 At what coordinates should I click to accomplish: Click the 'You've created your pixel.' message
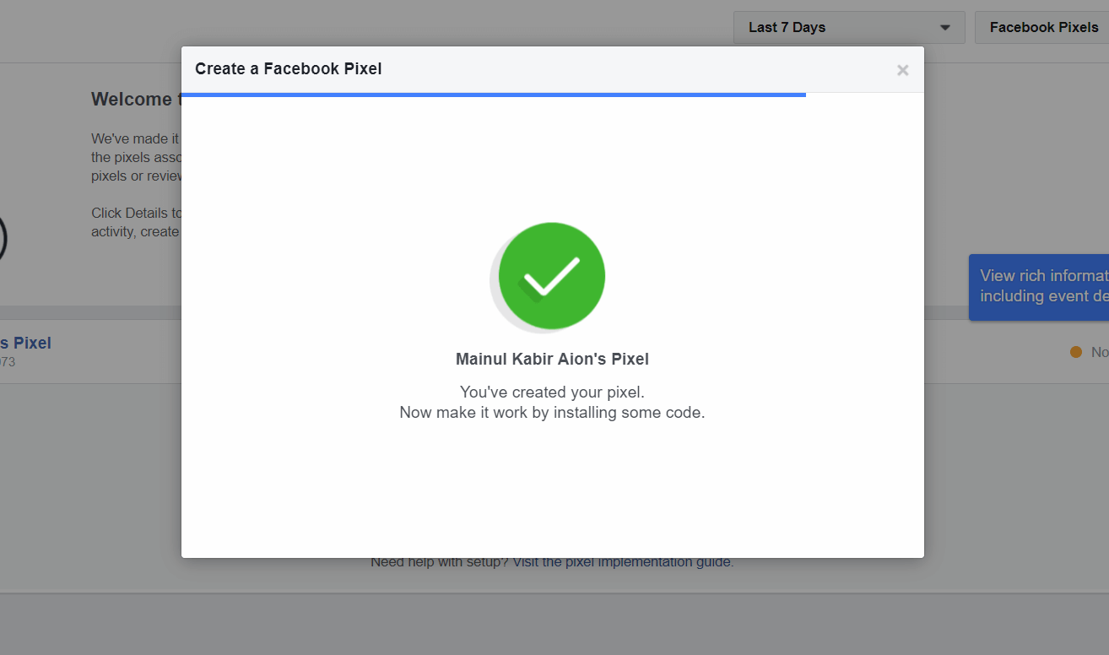coord(552,392)
